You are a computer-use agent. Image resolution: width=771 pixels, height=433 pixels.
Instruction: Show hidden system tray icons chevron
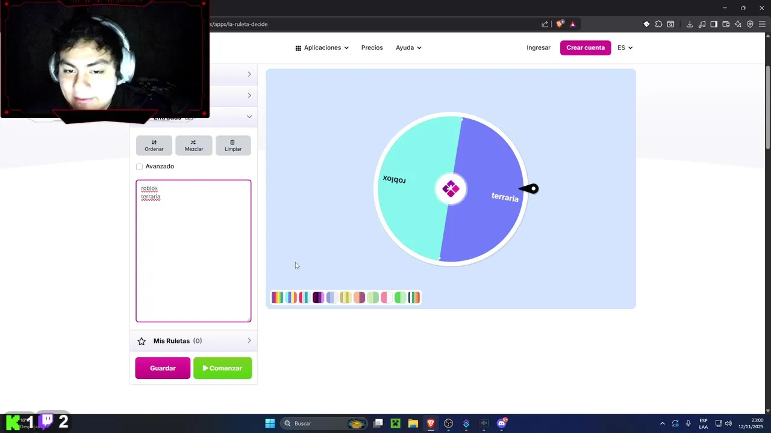[663, 423]
